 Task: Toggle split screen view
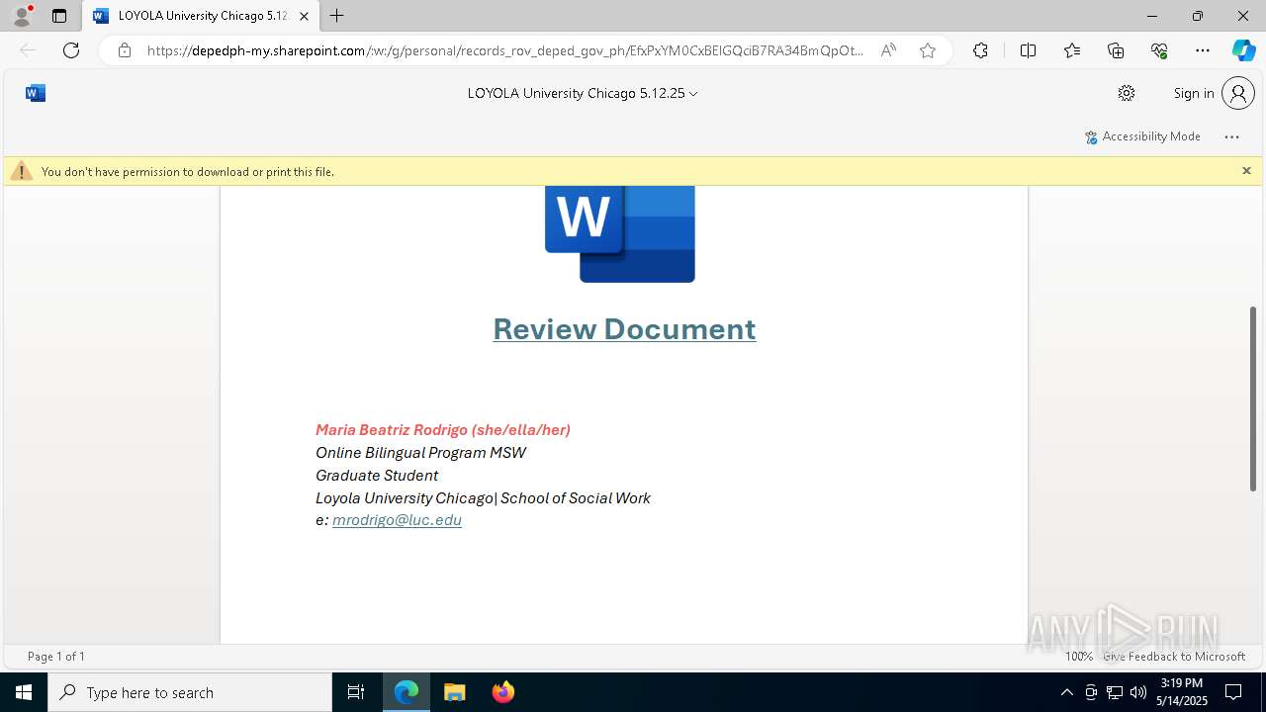pos(1028,50)
